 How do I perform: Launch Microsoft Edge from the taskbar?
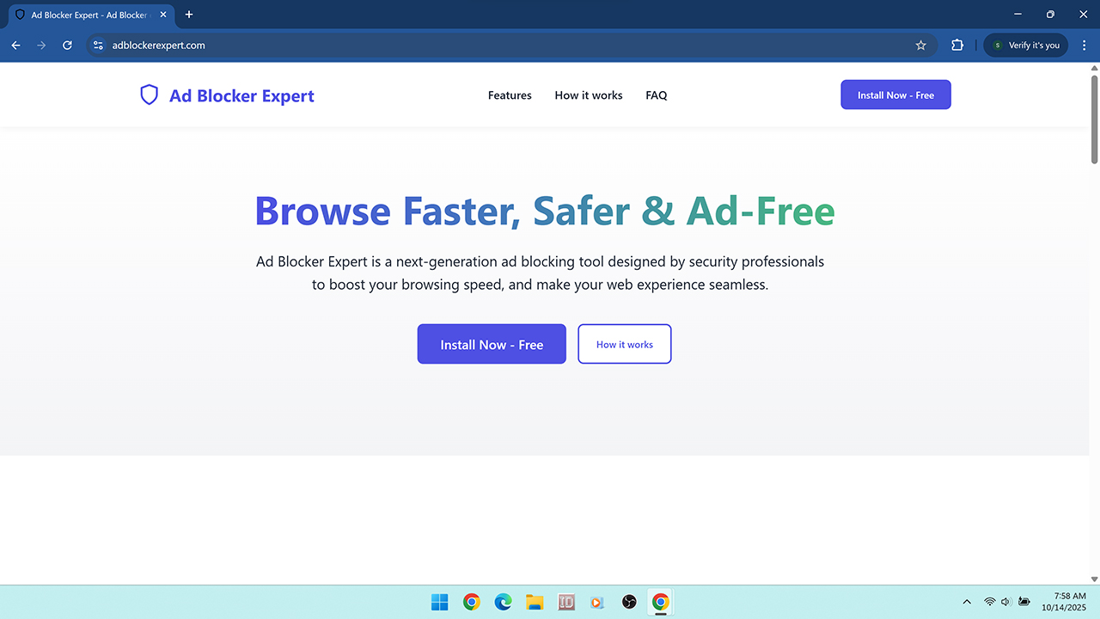point(503,602)
